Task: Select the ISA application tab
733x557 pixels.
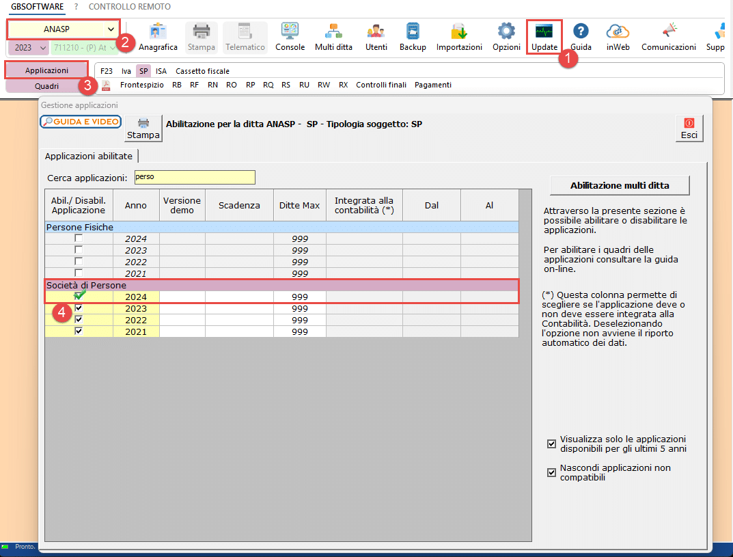Action: (161, 71)
